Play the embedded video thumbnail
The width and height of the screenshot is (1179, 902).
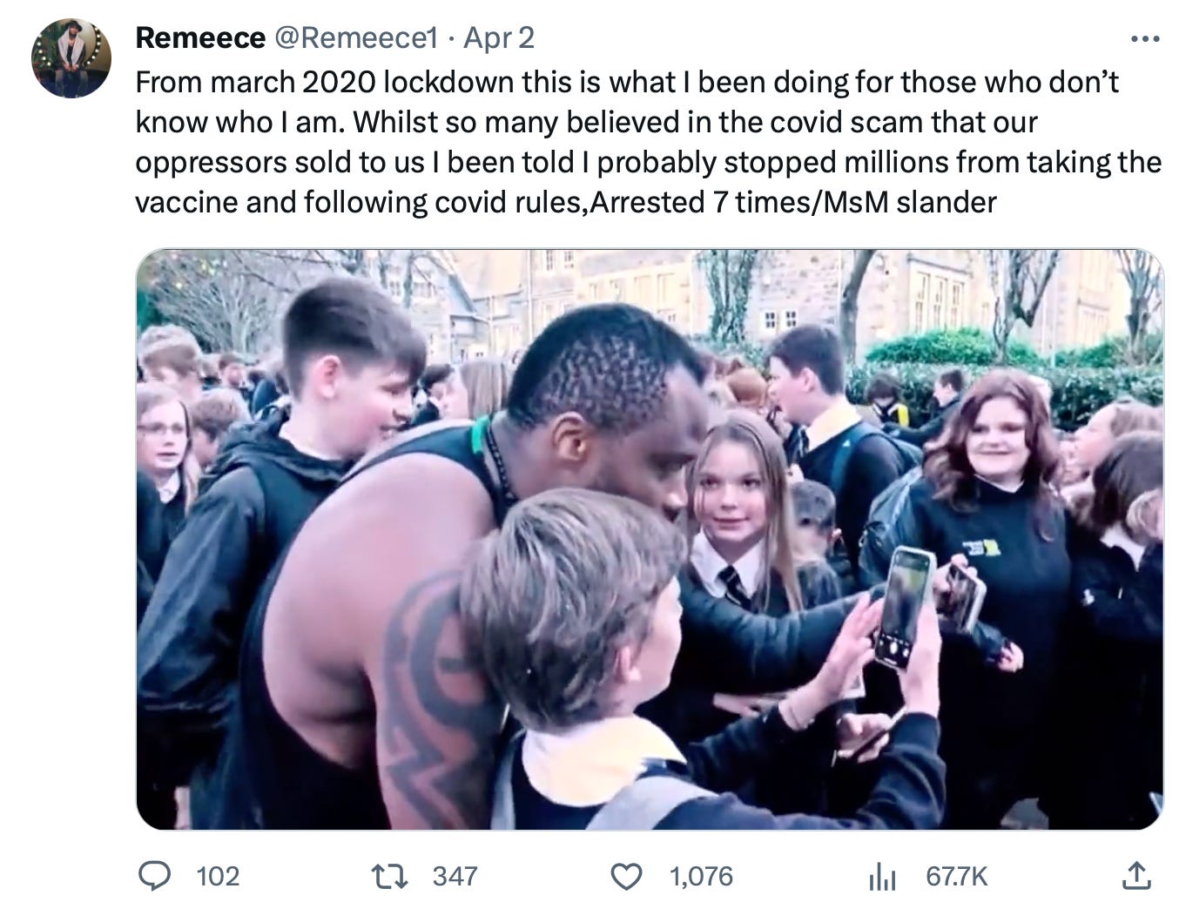[650, 540]
